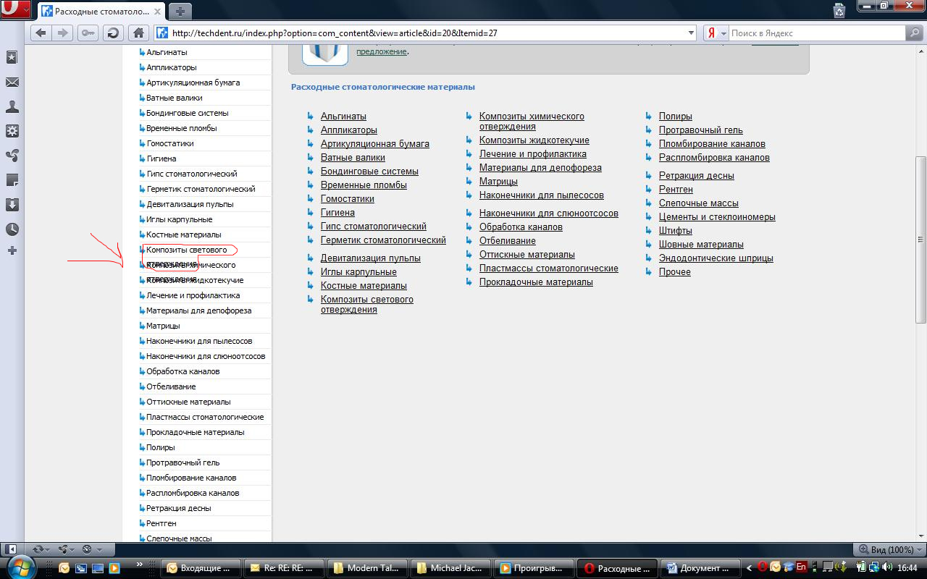
Task: Go back with the Back arrow button
Action: pyautogui.click(x=41, y=33)
